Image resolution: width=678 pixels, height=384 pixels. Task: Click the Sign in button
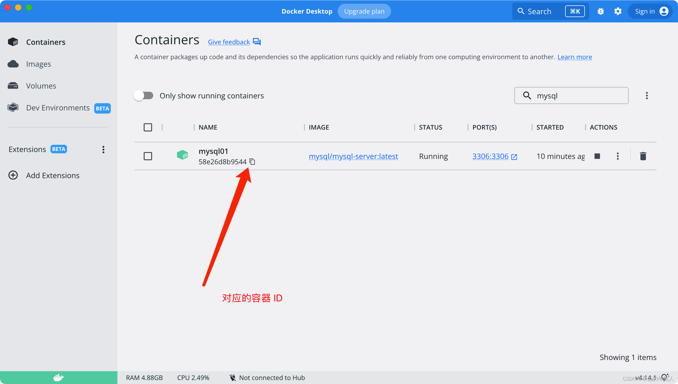(651, 11)
